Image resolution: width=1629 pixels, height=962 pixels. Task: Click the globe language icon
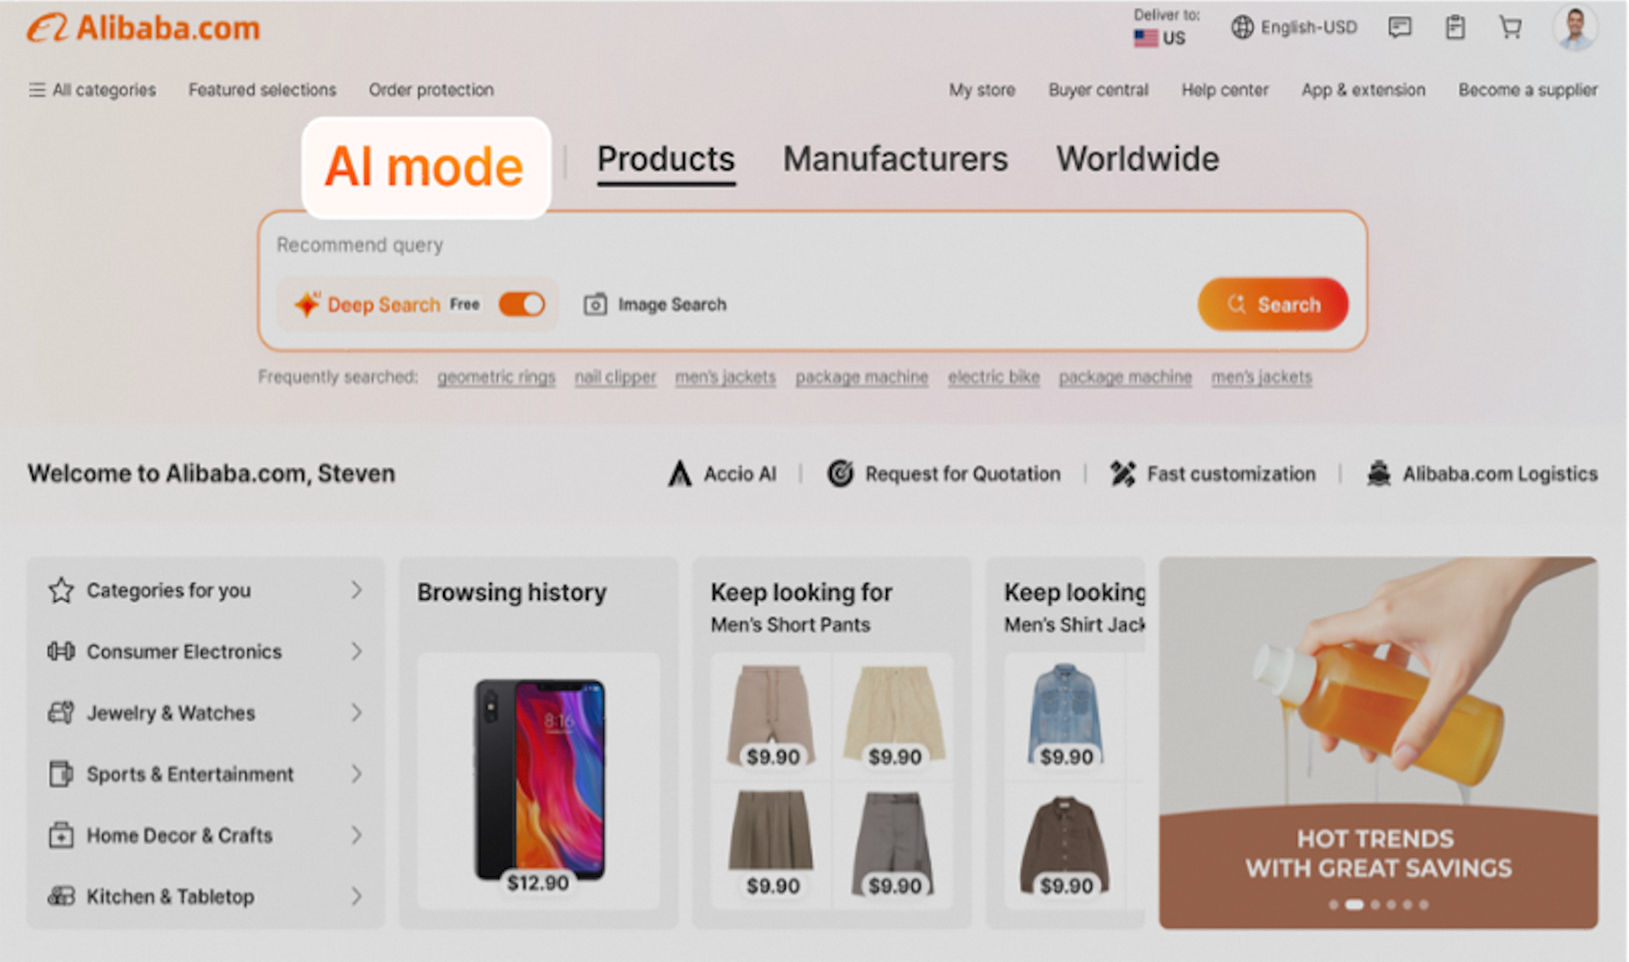pos(1242,27)
